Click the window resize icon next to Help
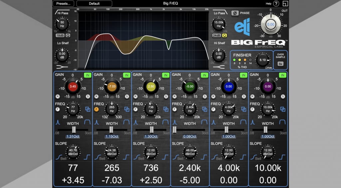The image size is (341, 188). pyautogui.click(x=285, y=3)
